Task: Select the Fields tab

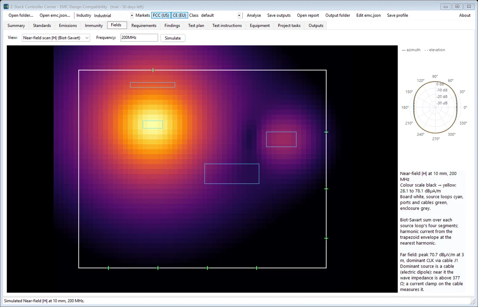Action: [x=117, y=25]
